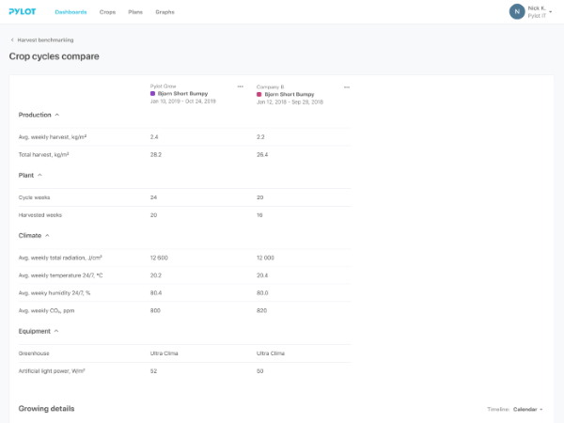
Task: Switch to the Crops tab
Action: click(107, 12)
